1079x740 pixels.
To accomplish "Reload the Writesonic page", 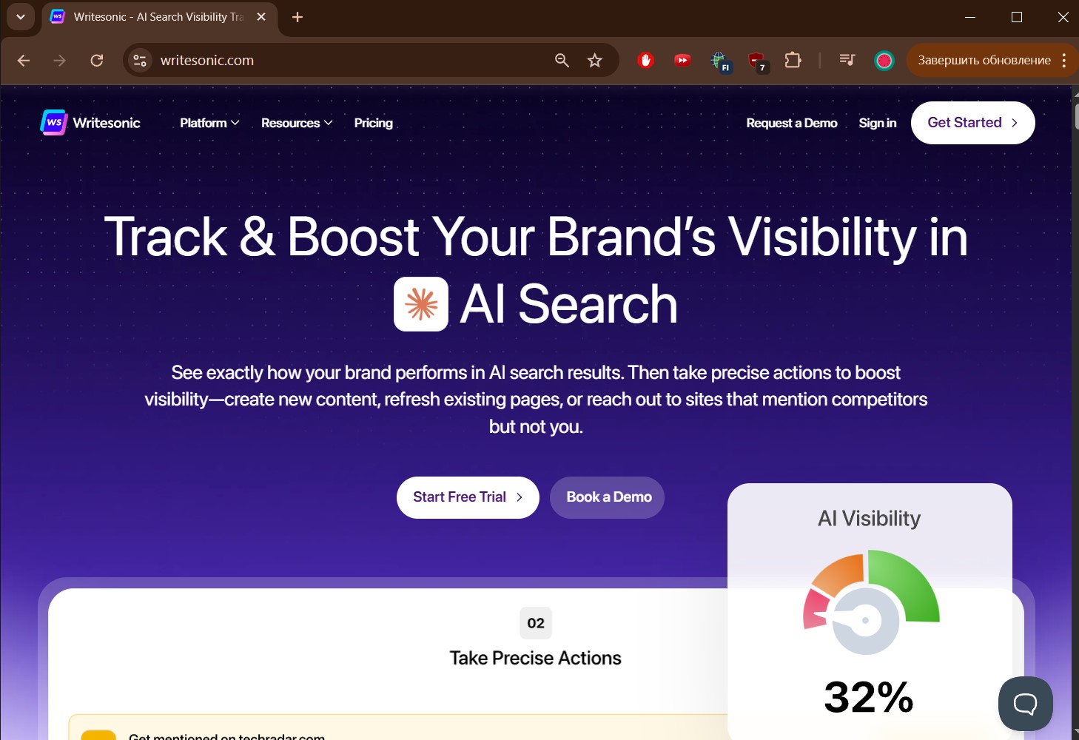I will tap(97, 61).
